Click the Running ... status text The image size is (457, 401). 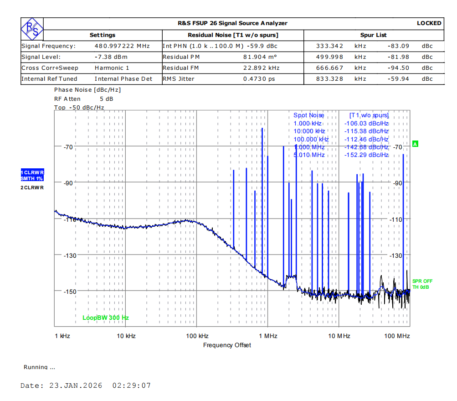pyautogui.click(x=39, y=367)
